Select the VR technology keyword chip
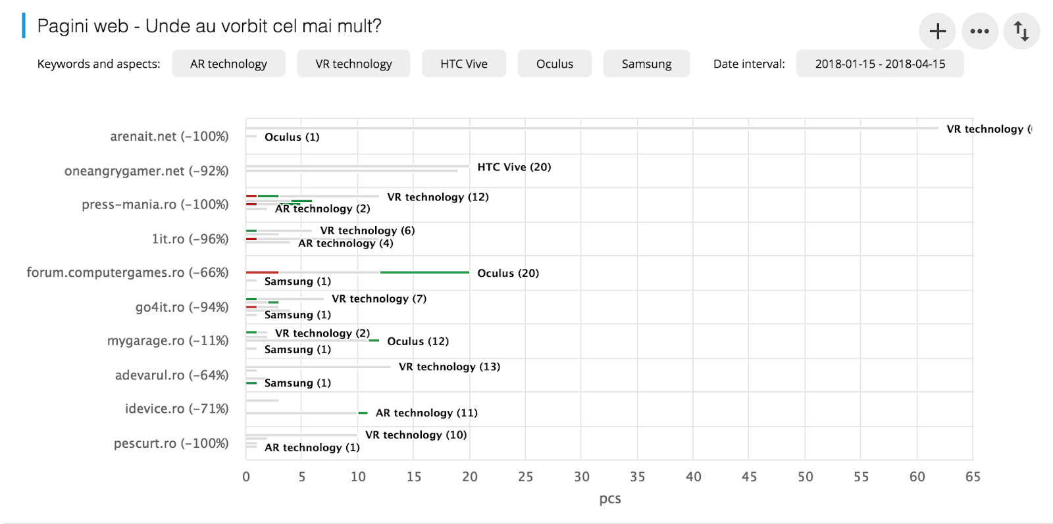Screen dimensions: 1053x524 point(353,64)
